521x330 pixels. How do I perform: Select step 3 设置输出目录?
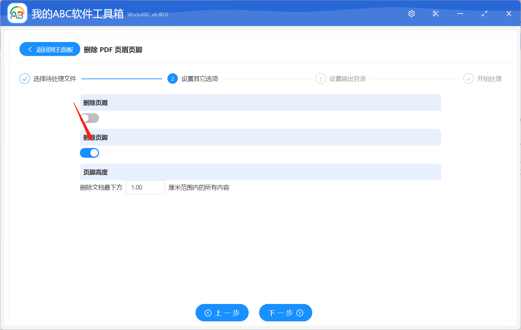tap(320, 79)
